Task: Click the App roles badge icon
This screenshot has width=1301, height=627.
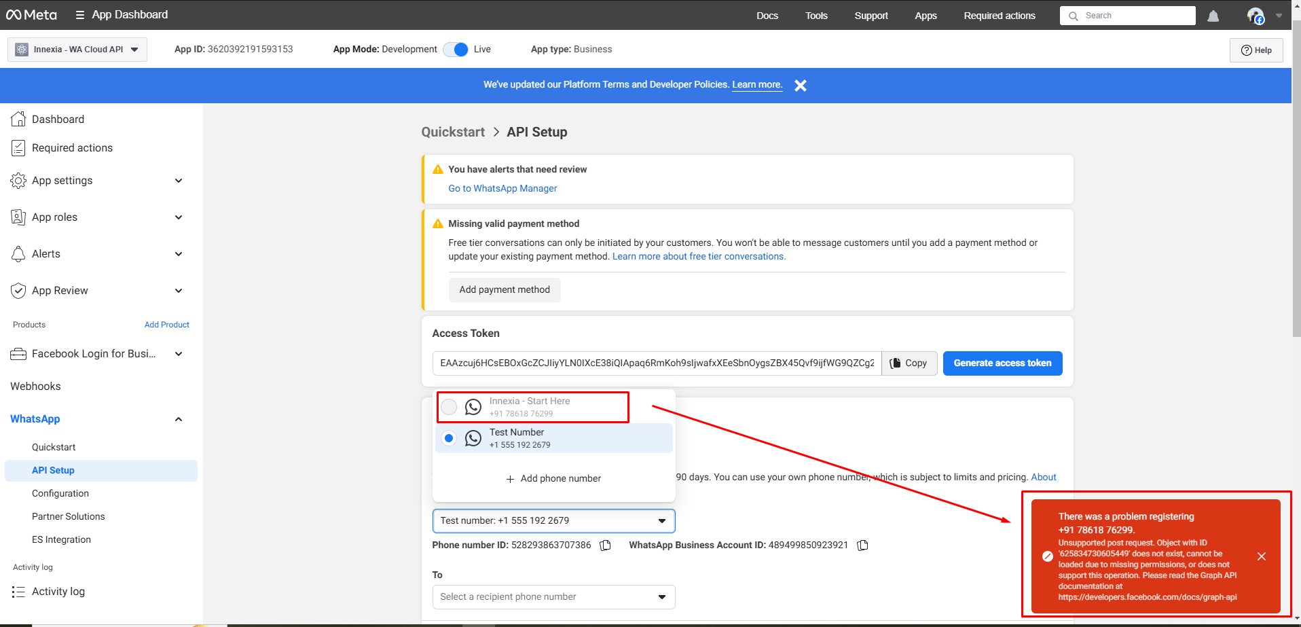Action: (x=18, y=217)
